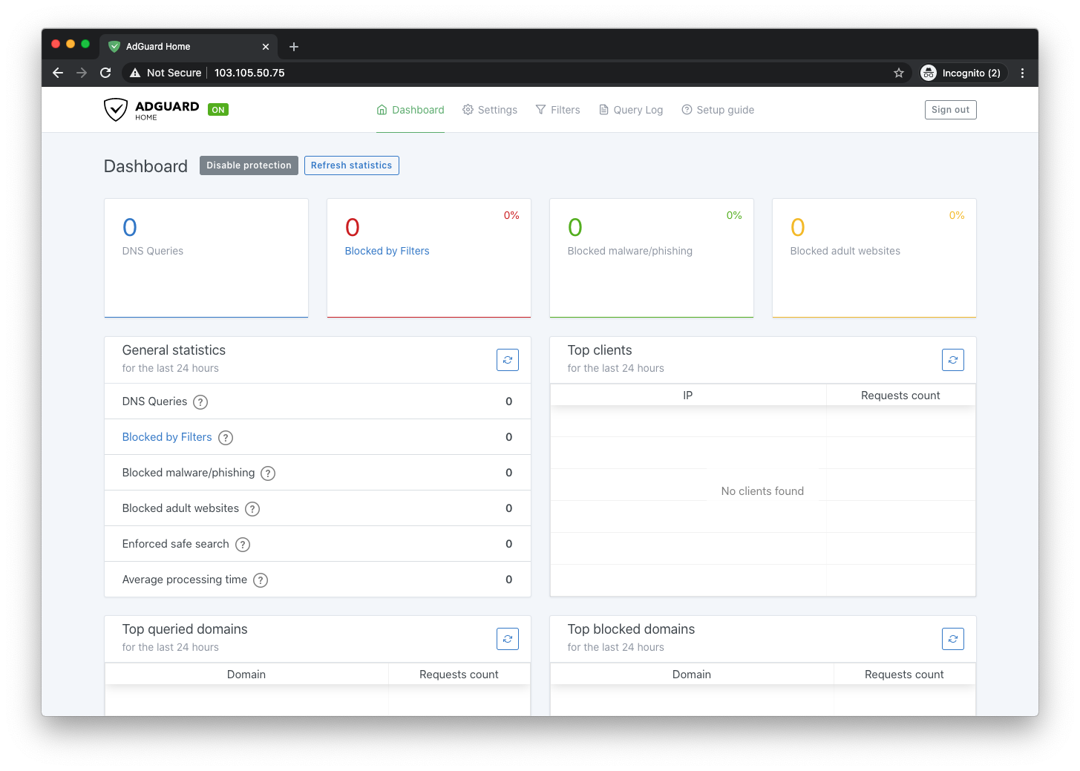Refresh the General statistics panel

pos(507,360)
